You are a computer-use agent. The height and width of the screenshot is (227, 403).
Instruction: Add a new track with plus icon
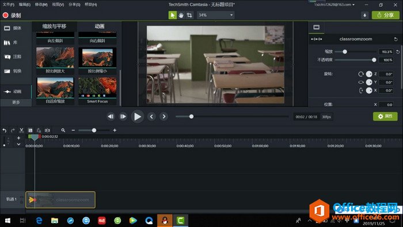tap(18, 138)
